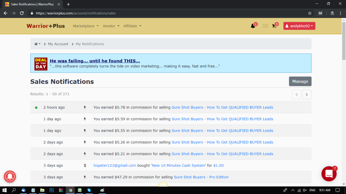346x194 pixels.
Task: Click the ENG language indicator
Action: pyautogui.click(x=313, y=190)
